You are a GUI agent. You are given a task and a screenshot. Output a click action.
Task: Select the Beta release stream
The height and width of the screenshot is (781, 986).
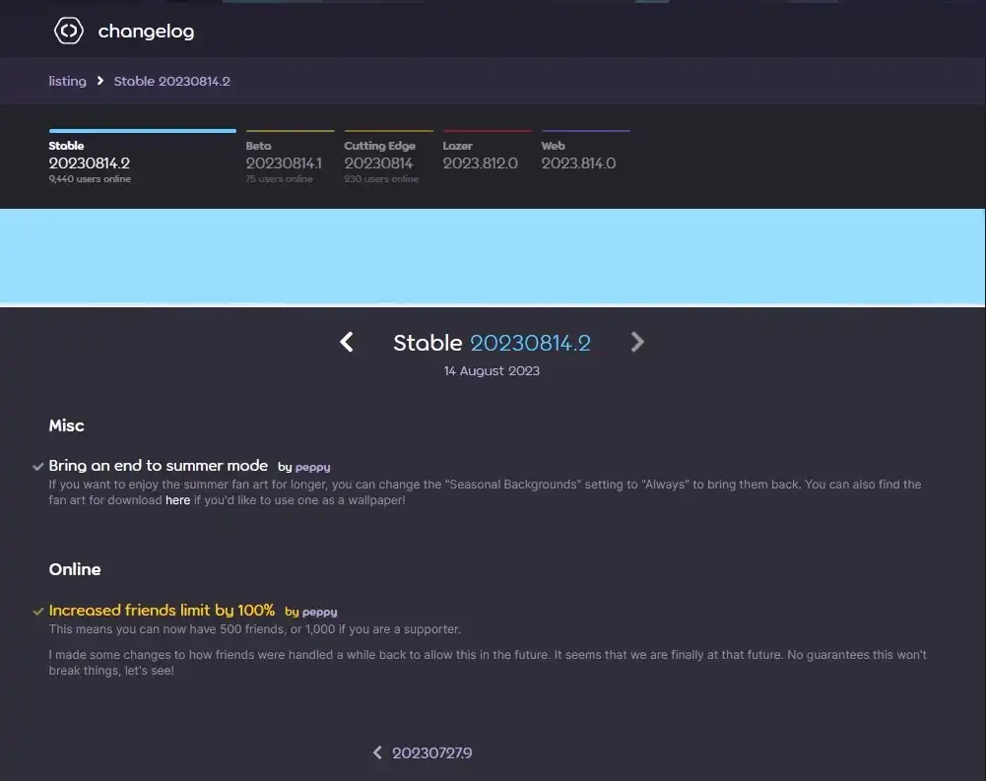coord(290,158)
